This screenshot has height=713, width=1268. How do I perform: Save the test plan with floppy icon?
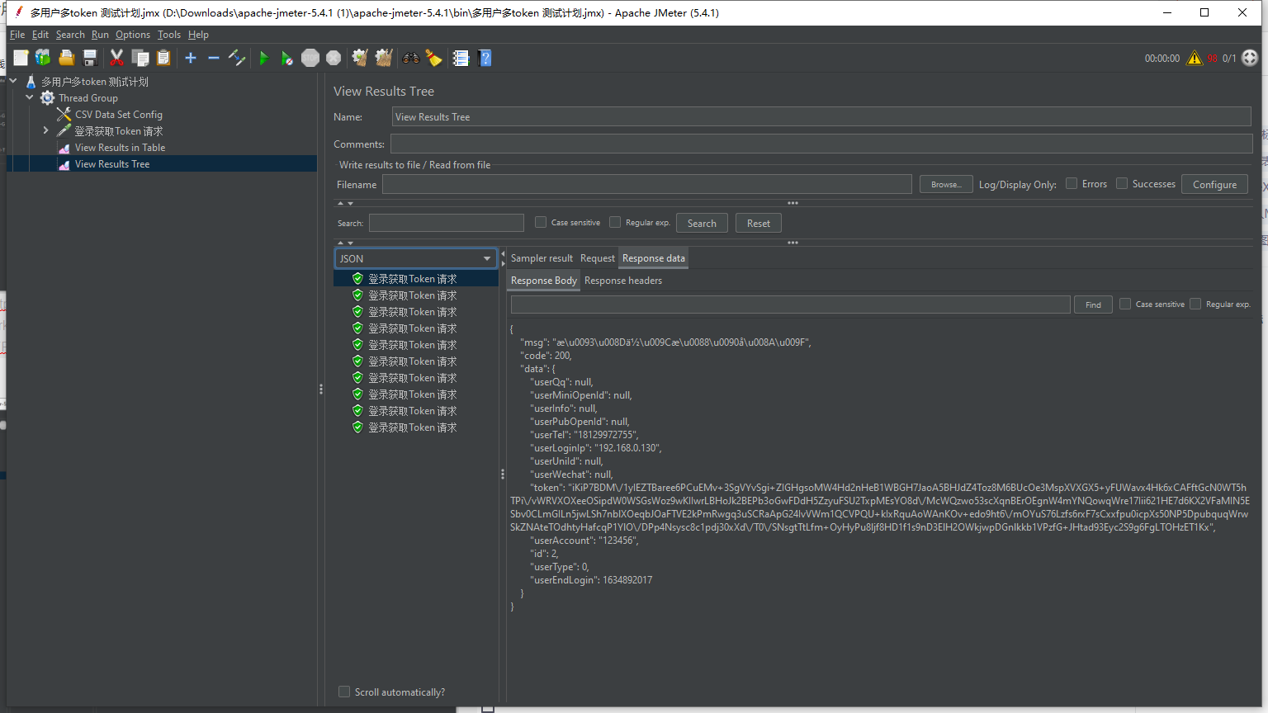coord(90,58)
